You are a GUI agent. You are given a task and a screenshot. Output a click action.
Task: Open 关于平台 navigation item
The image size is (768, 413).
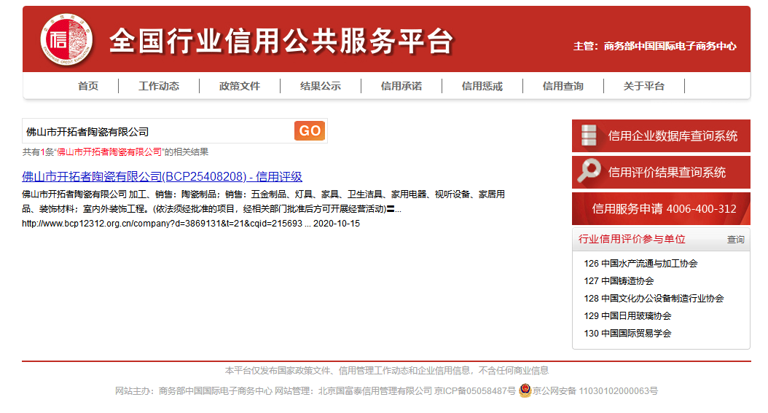(643, 86)
